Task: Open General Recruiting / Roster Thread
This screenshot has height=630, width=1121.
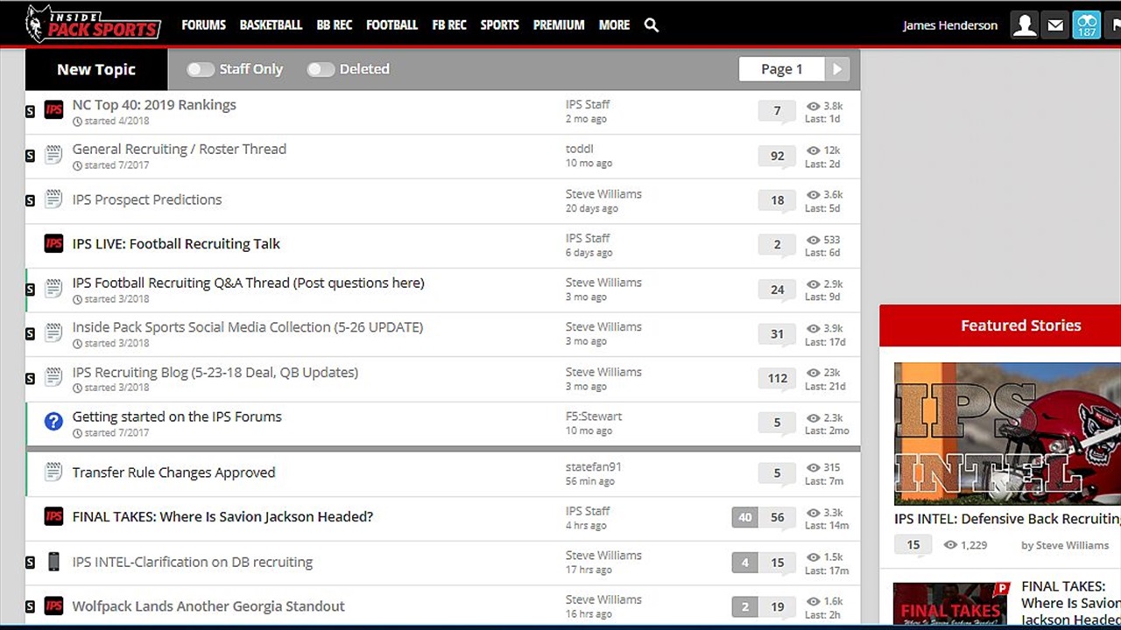Action: coord(179,149)
